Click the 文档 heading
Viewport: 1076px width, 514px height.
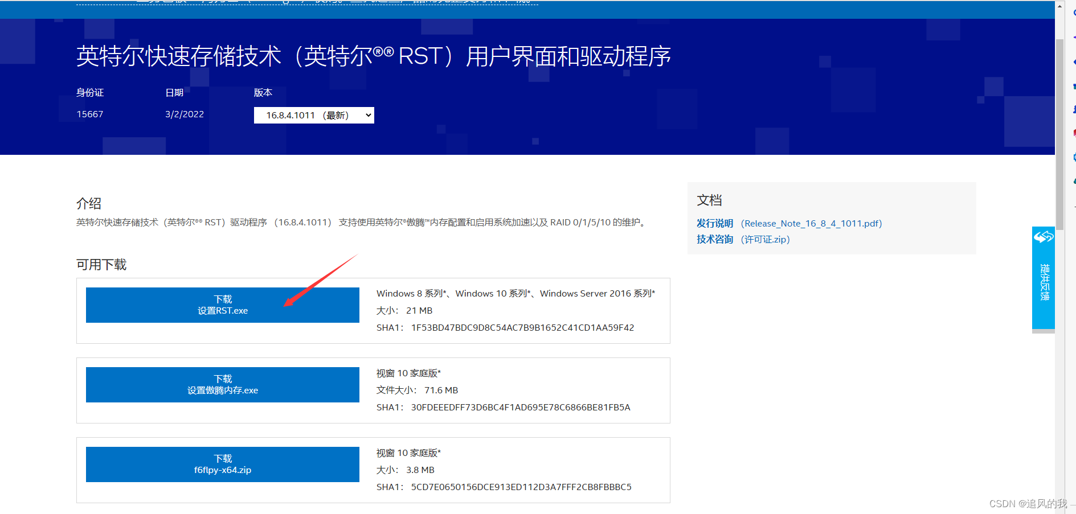(x=709, y=200)
